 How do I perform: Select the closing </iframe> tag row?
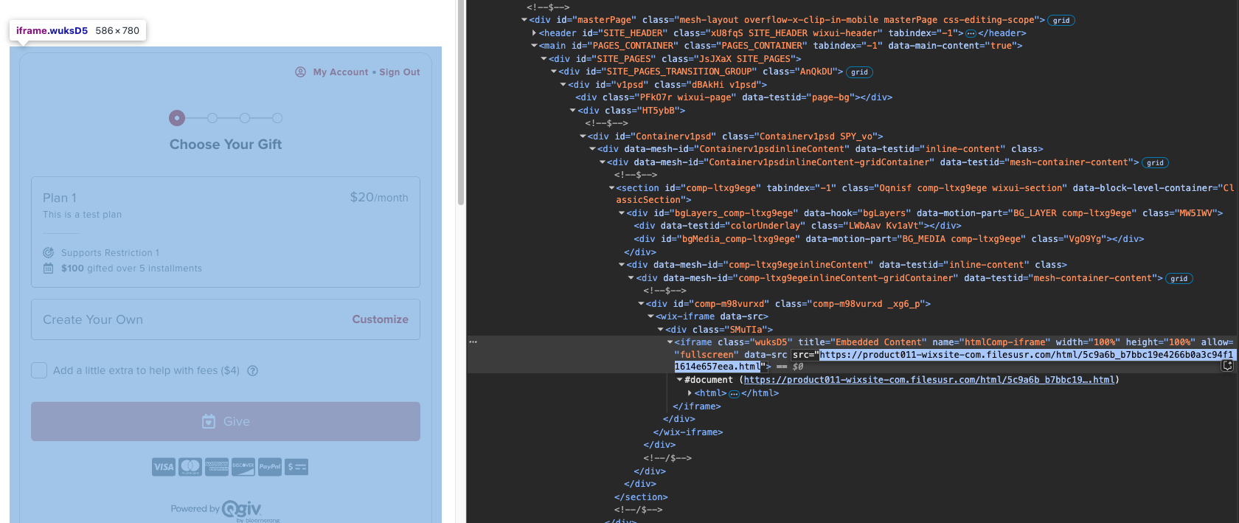pos(697,406)
